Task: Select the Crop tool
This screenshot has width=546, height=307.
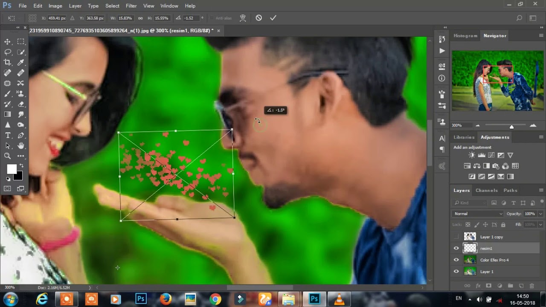Action: tap(7, 63)
